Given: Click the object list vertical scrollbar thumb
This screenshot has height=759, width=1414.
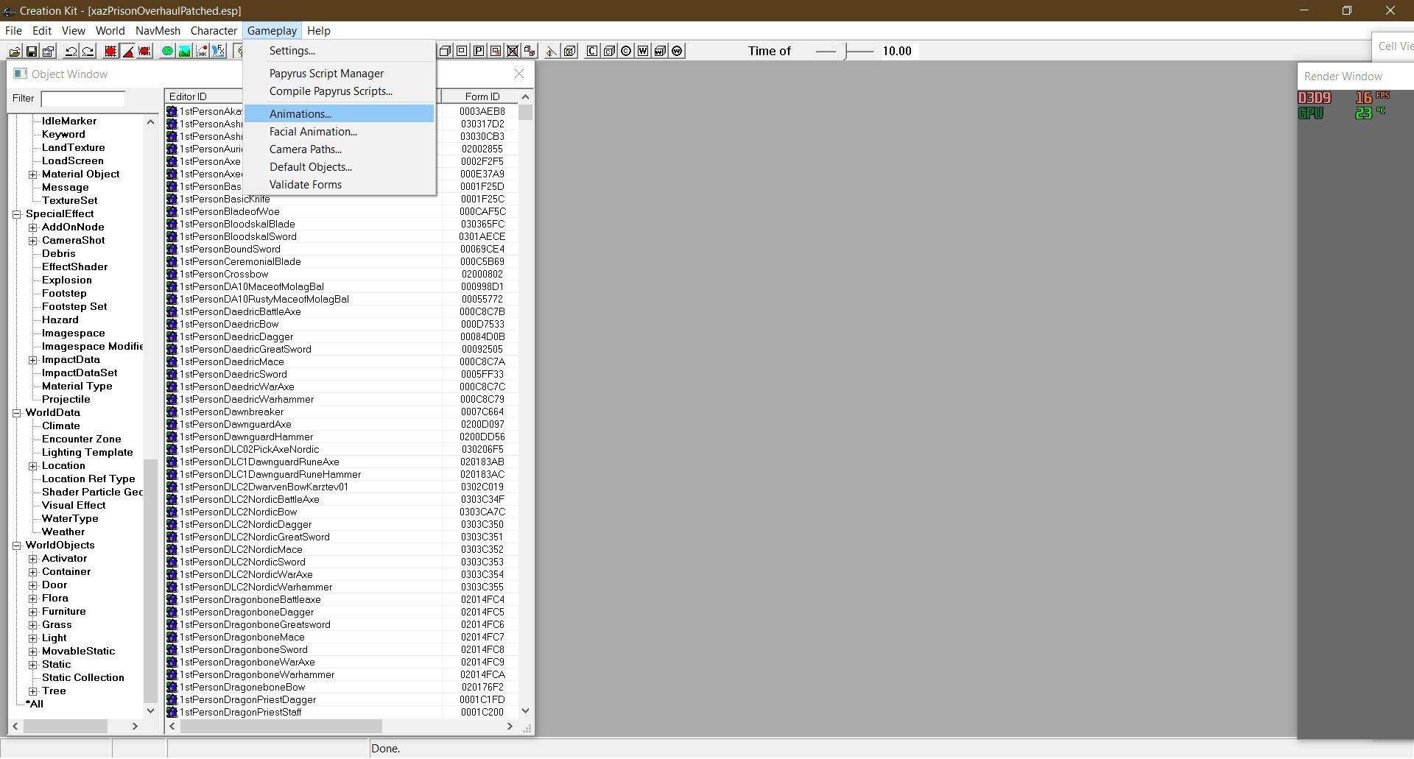Looking at the screenshot, I should click(x=525, y=113).
